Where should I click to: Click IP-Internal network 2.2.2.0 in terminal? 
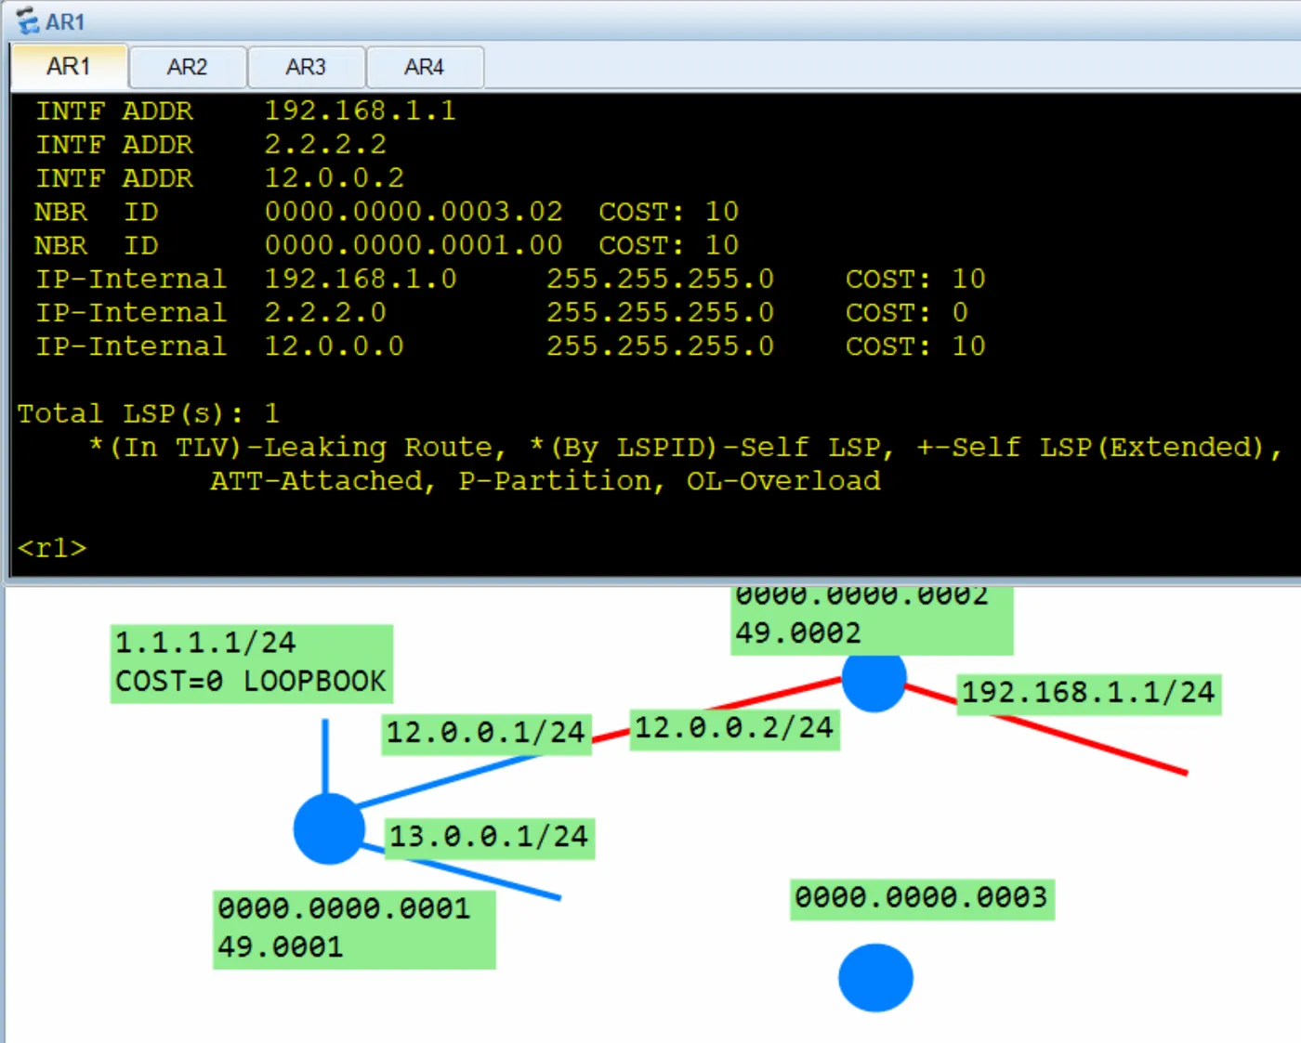[x=325, y=312]
